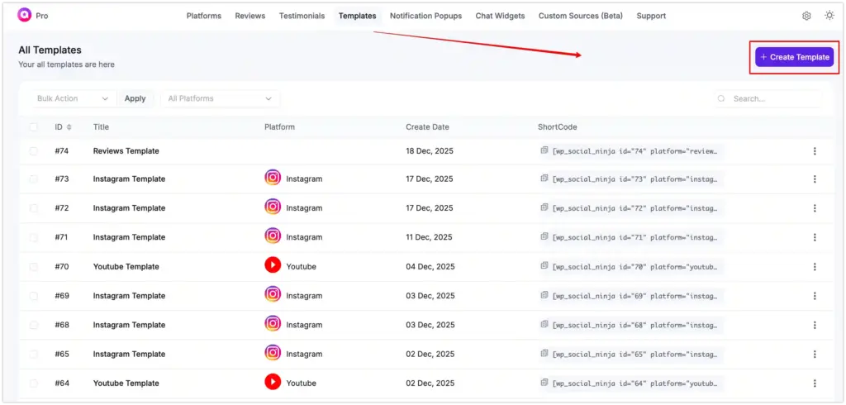Select checkbox for template #74

(x=34, y=151)
